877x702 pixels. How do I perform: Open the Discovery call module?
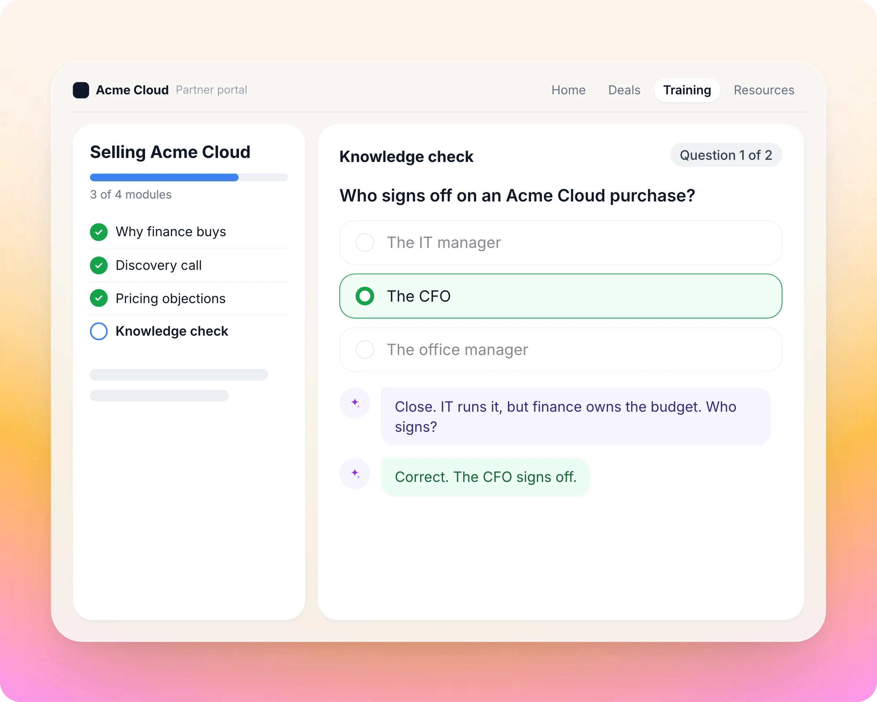[189, 265]
